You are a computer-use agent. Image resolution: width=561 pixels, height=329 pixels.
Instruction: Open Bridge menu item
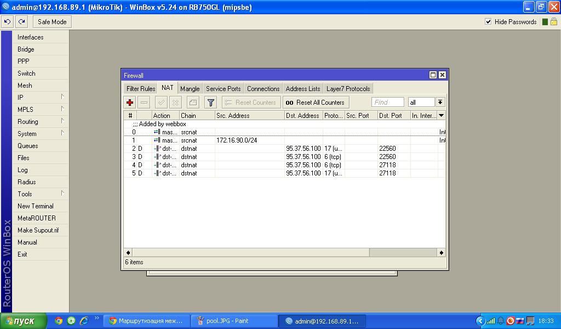[41, 49]
